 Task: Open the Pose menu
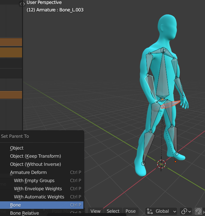coord(130,211)
